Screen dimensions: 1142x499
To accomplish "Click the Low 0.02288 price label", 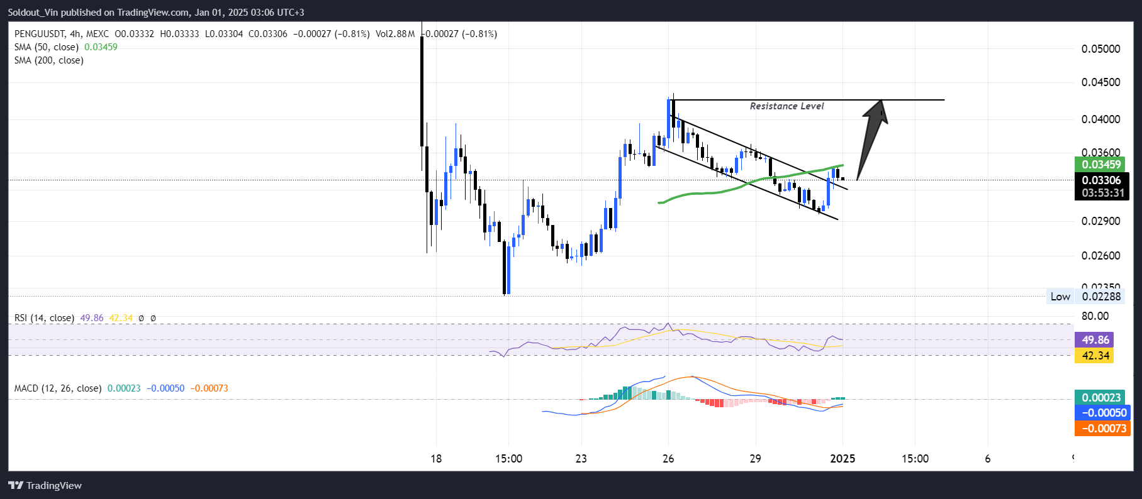I will [x=1085, y=297].
